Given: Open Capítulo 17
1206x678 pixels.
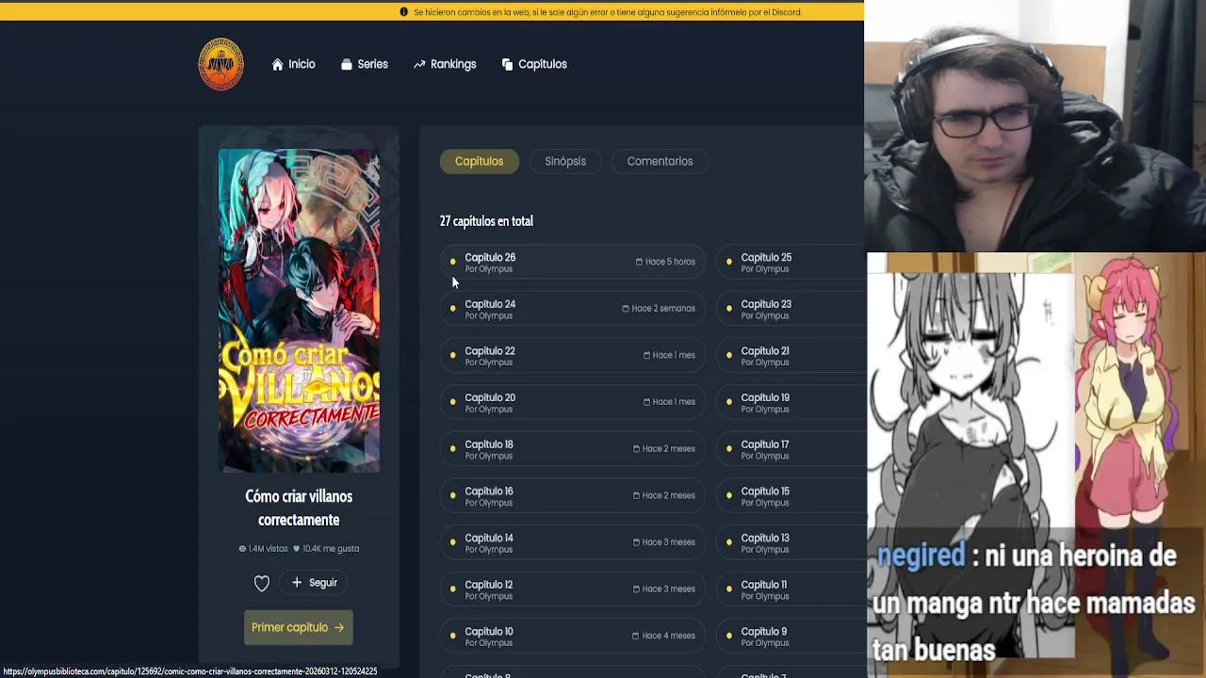Looking at the screenshot, I should [791, 449].
